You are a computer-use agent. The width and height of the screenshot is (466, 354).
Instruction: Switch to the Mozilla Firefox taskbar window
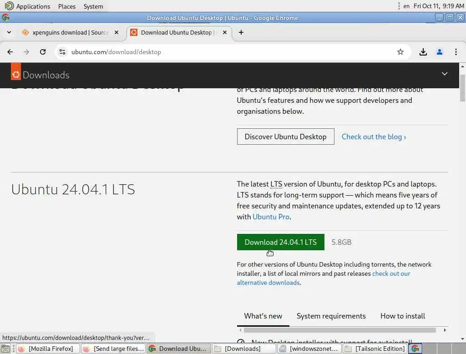(x=47, y=349)
